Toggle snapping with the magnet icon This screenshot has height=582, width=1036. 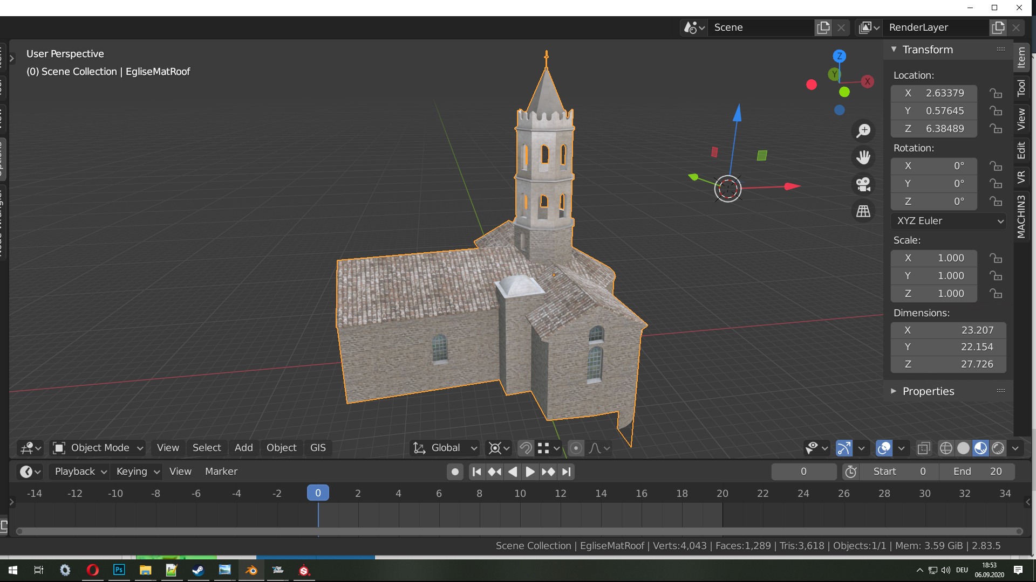click(526, 448)
